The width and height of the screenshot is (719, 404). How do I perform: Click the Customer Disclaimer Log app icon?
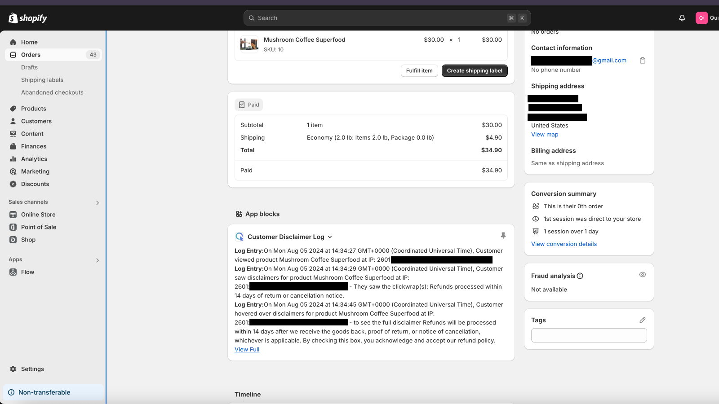pos(240,237)
